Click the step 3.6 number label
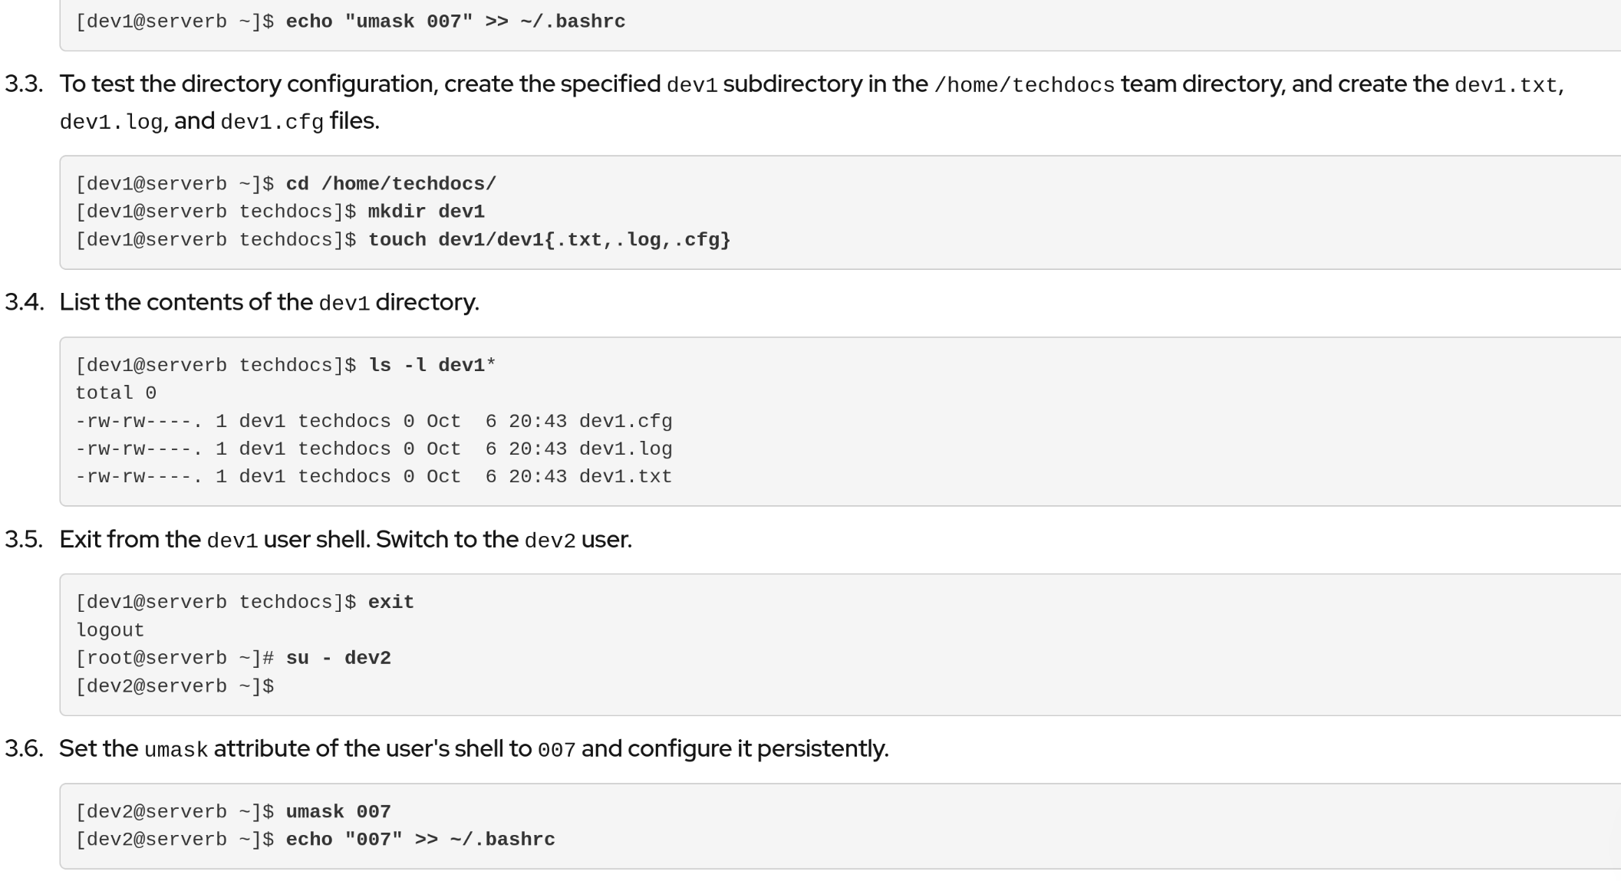The height and width of the screenshot is (881, 1621). [24, 749]
